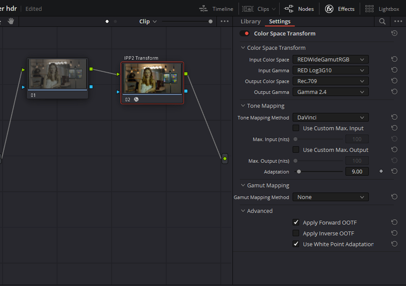Uncheck Use White Point Adaptation
This screenshot has height=286, width=406.
296,244
